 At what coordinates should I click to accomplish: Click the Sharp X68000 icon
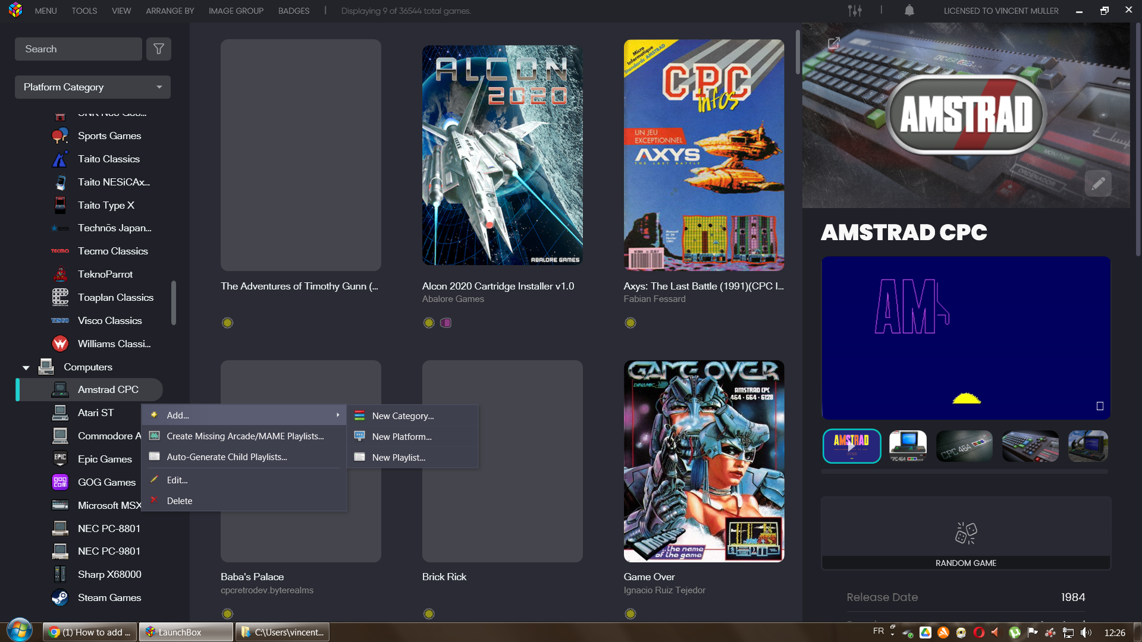tap(60, 575)
